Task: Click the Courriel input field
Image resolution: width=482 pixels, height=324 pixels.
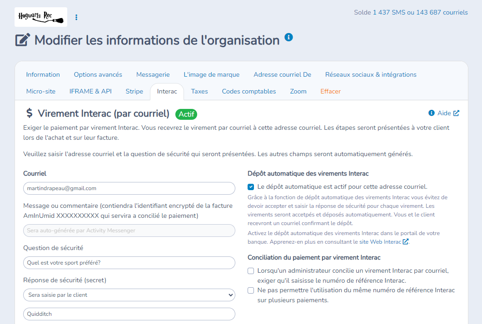Action: tap(129, 188)
